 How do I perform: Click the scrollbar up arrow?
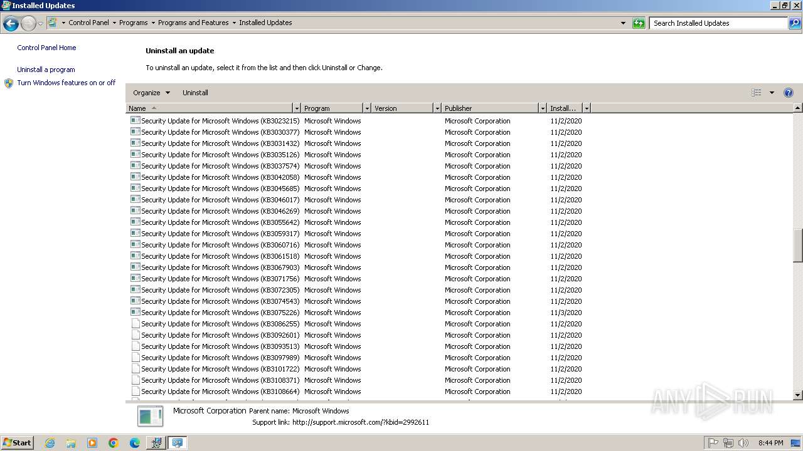coord(798,108)
